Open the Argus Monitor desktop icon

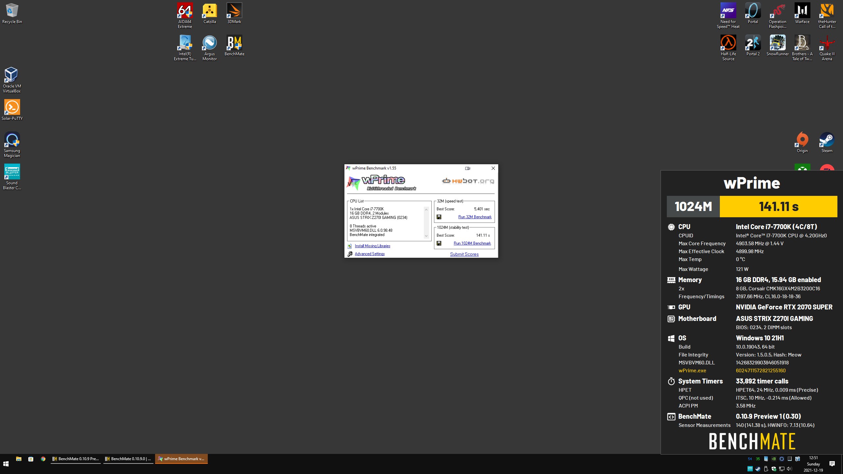209,48
